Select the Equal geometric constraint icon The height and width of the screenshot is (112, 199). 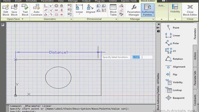pos(62,15)
